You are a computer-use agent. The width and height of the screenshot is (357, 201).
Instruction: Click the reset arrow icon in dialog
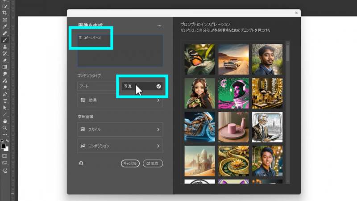[x=81, y=163]
